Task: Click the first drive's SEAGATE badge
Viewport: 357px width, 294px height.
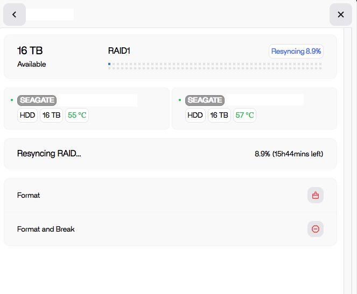Action: [38, 100]
